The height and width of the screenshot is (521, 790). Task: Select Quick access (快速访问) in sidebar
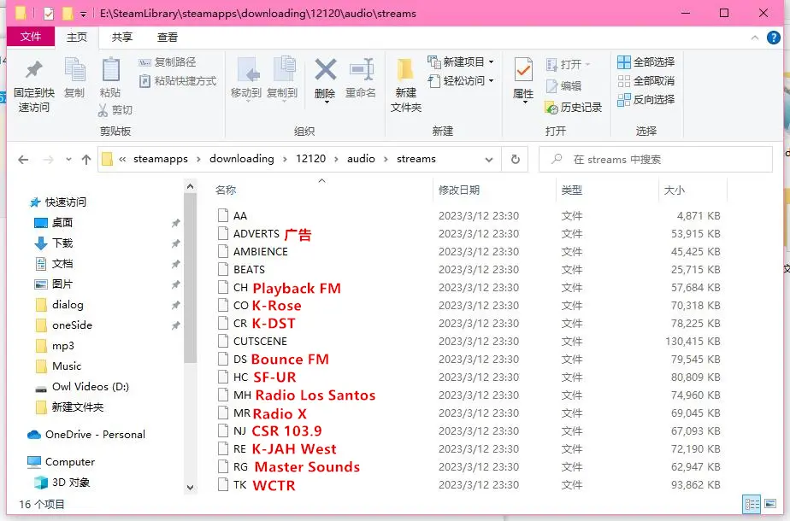pyautogui.click(x=58, y=202)
